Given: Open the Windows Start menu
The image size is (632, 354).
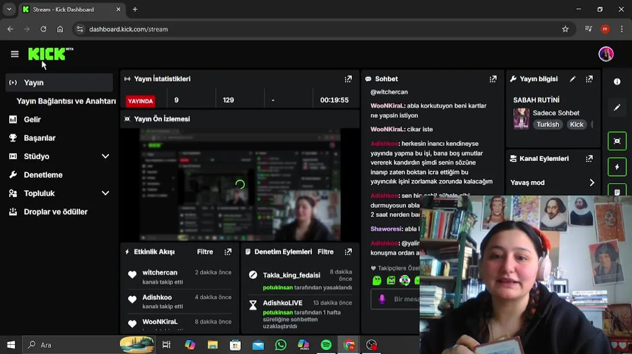Looking at the screenshot, I should pos(11,345).
